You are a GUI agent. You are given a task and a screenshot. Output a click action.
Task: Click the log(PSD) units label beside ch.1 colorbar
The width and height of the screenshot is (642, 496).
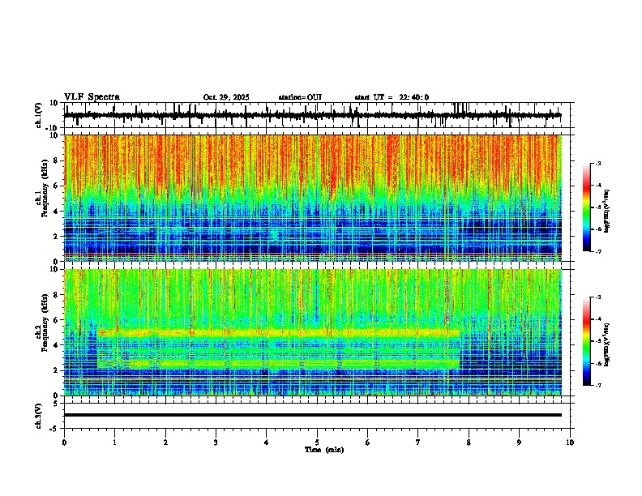[x=607, y=211]
